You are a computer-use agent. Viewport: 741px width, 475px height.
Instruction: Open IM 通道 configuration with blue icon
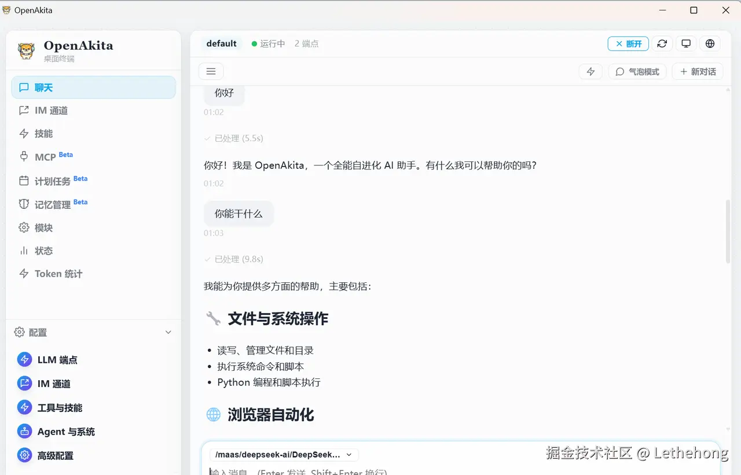tap(93, 384)
